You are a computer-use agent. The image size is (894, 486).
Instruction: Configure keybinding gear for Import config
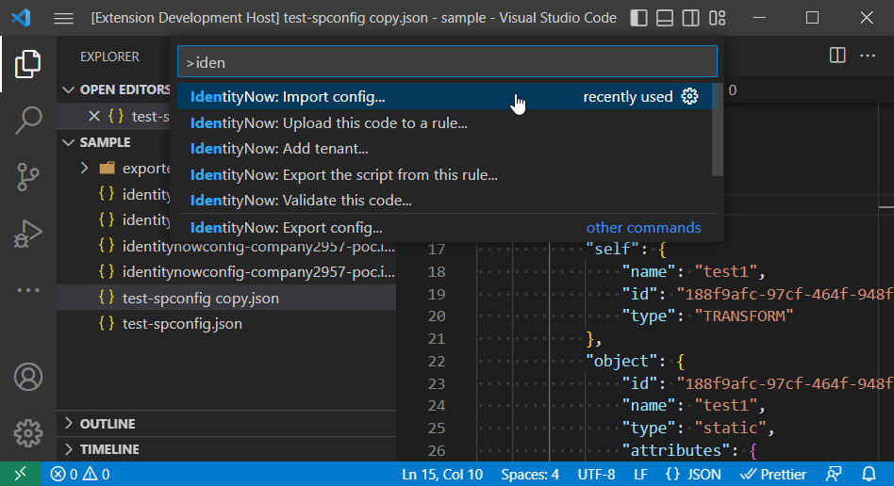tap(690, 96)
